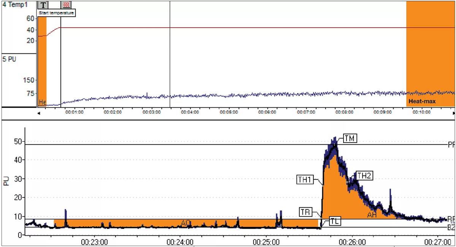Click the 00:08:00 time label on the upper axis
Viewport: 456px width, 247px height.
345,112
